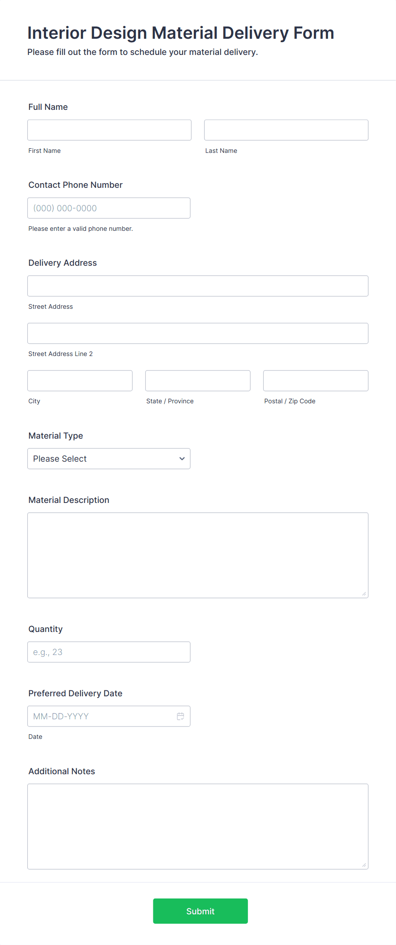Screen dimensions: 396x945
Task: Click the Street Address field
Action: click(x=198, y=286)
